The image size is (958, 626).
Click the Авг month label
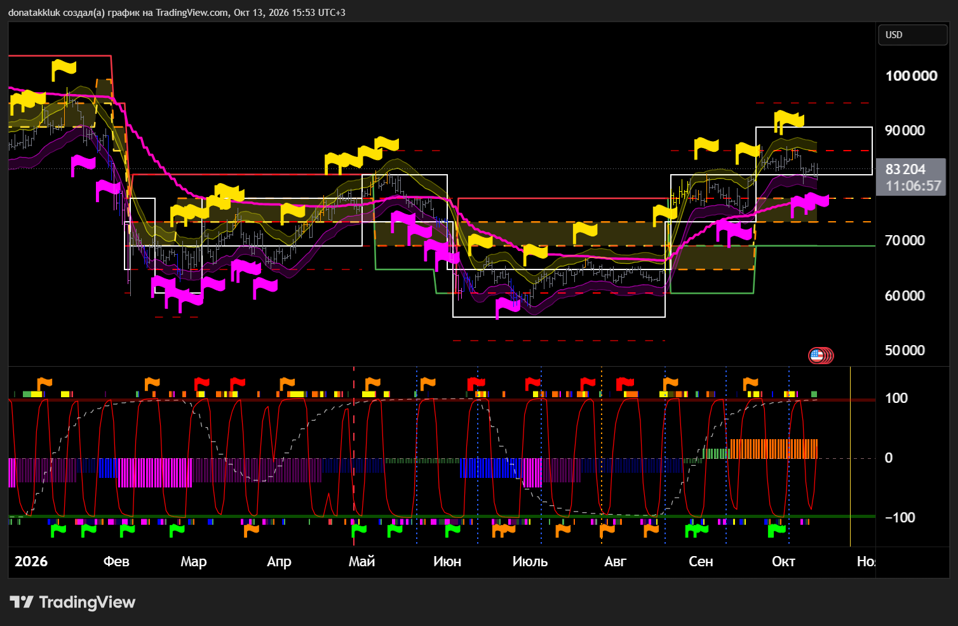point(615,561)
